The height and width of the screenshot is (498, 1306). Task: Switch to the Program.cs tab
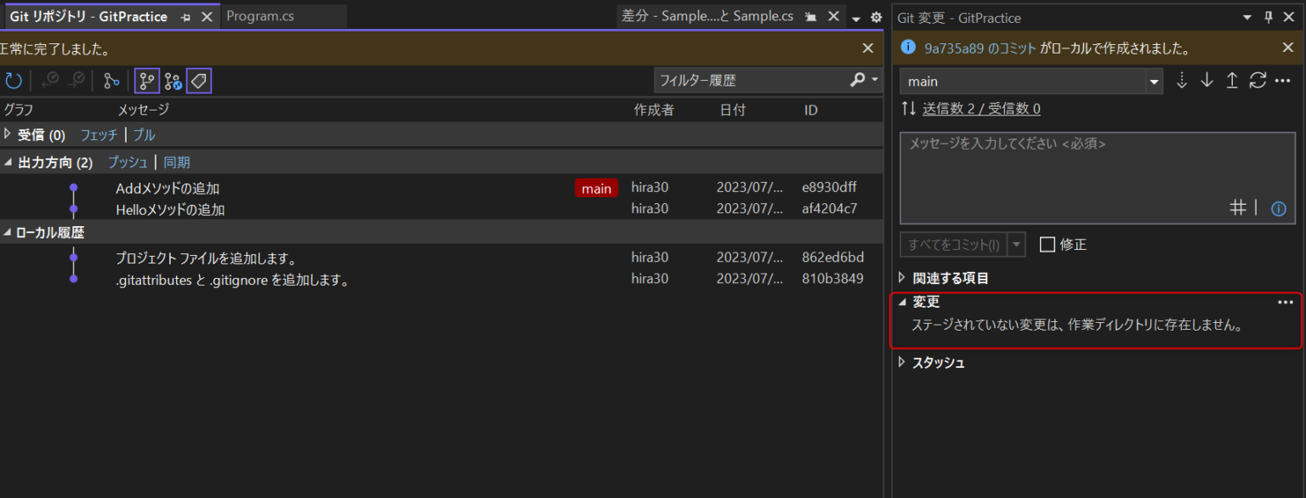(260, 16)
